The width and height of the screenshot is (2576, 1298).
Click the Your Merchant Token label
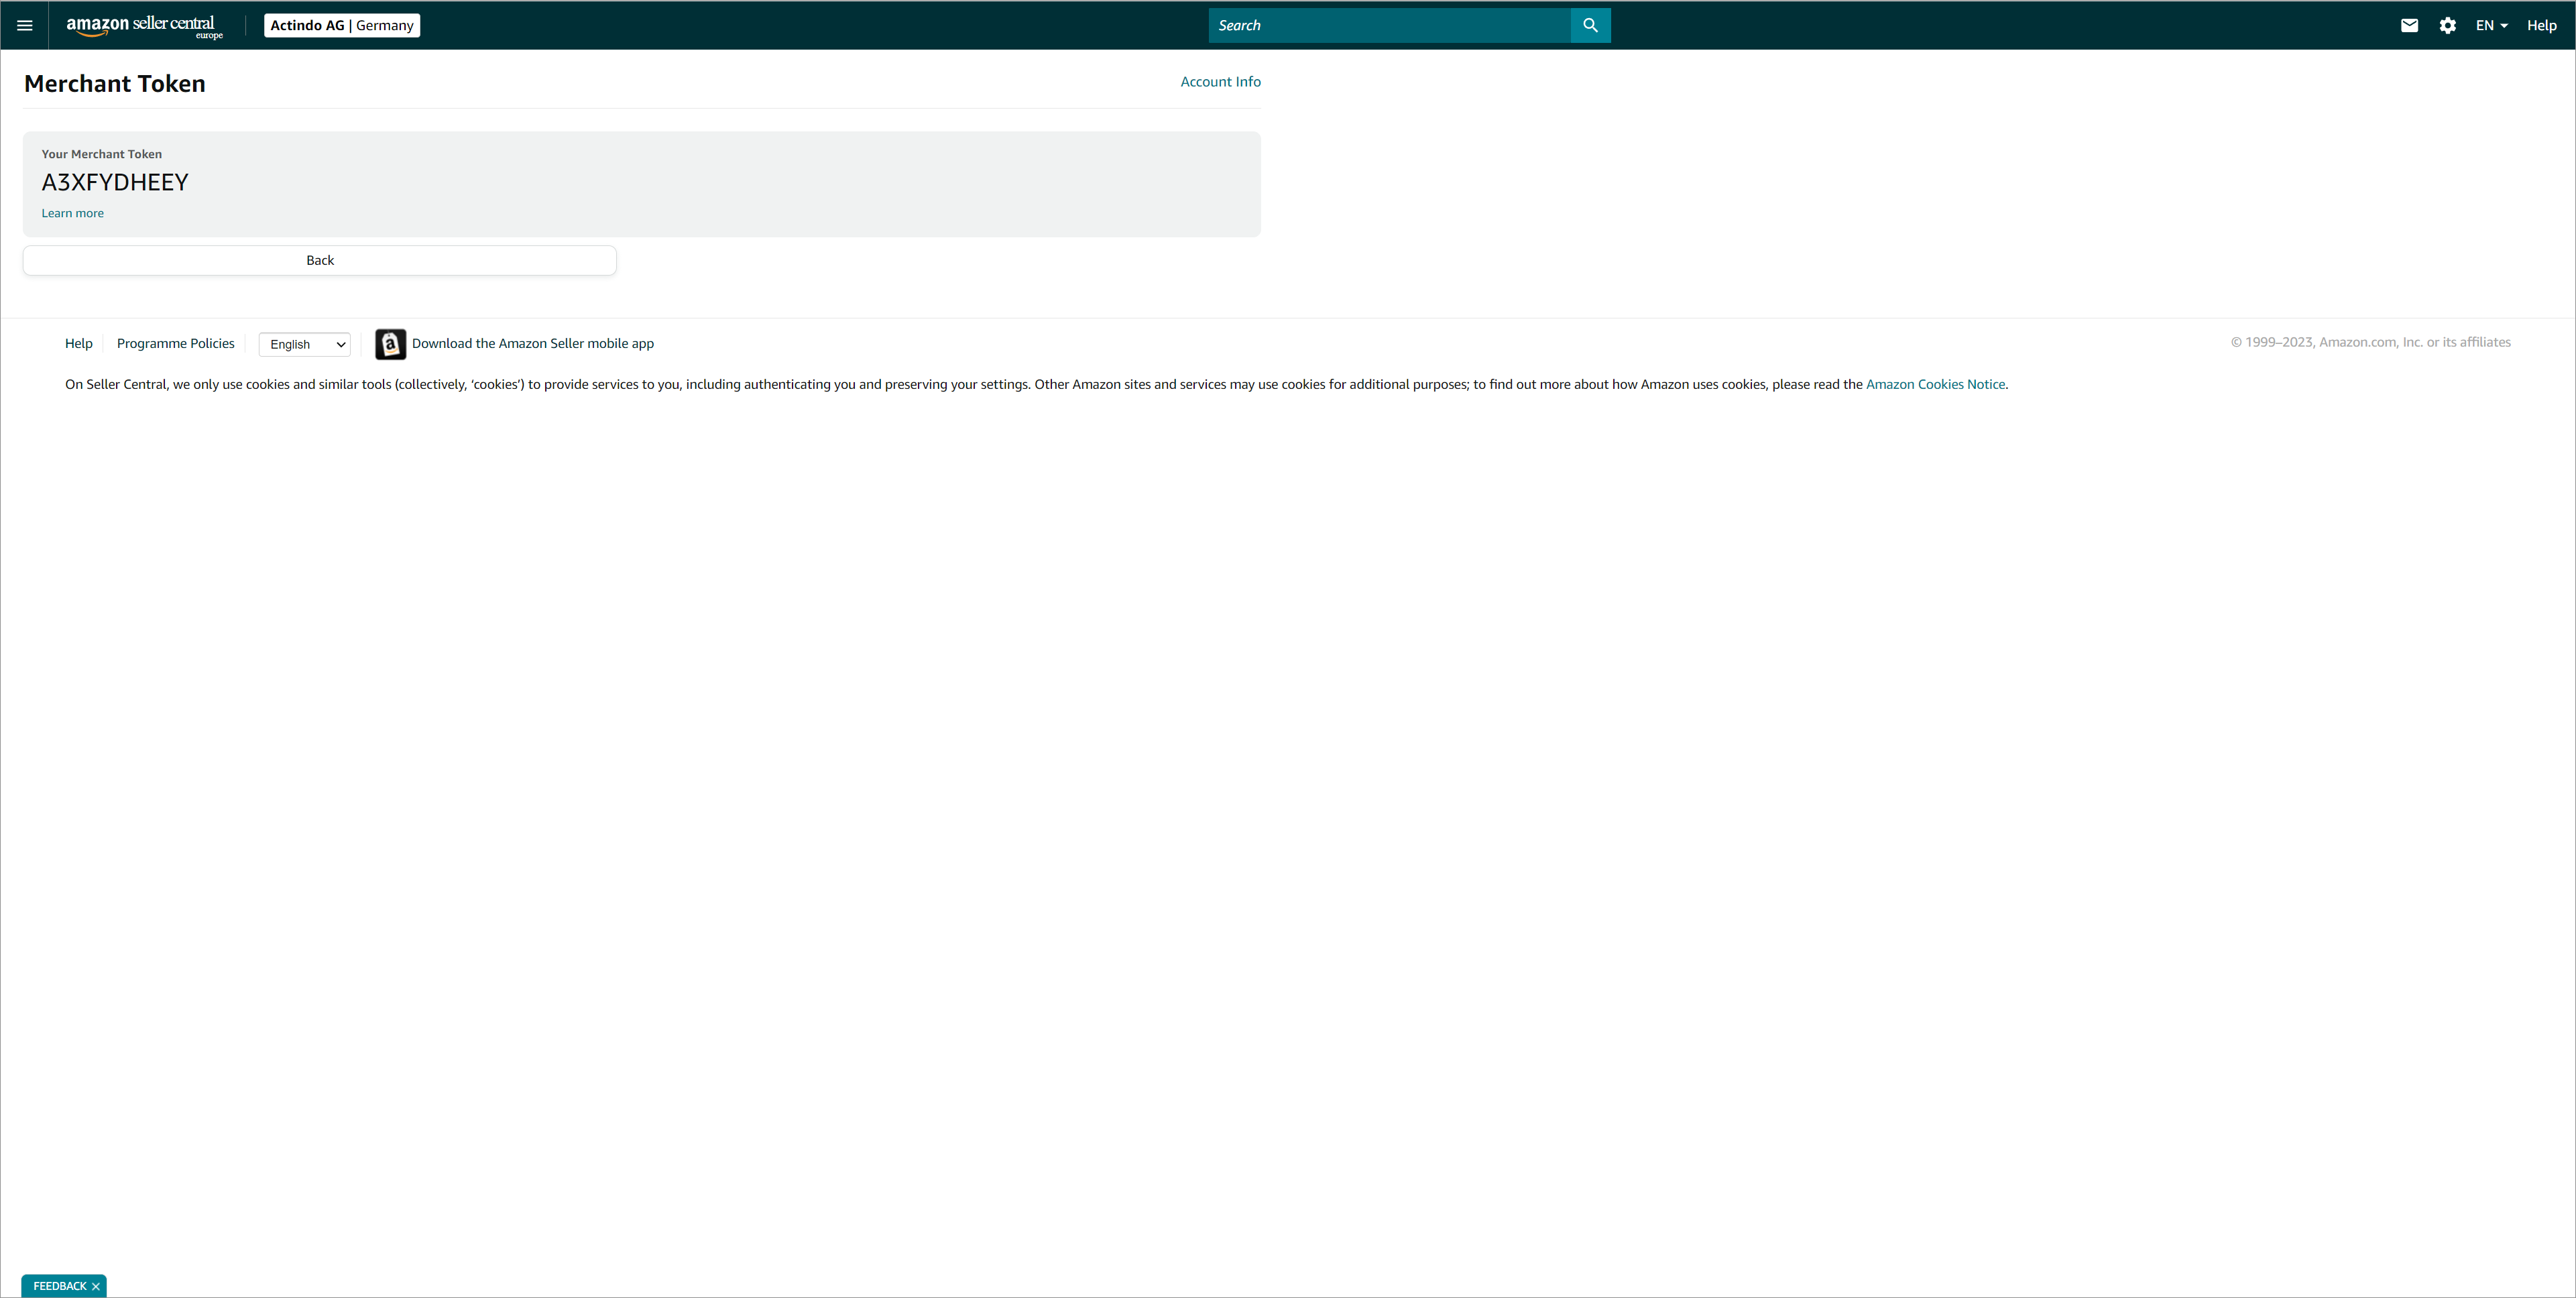tap(101, 154)
